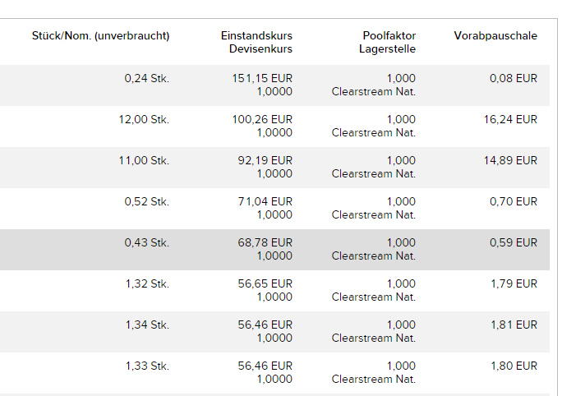Click the highlighted 0,43 Stk. cell
The image size is (562, 396).
tap(147, 243)
